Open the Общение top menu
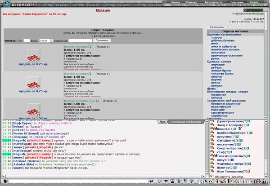 click(191, 2)
